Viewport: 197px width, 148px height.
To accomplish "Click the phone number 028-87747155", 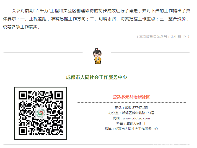I will 136,107.
